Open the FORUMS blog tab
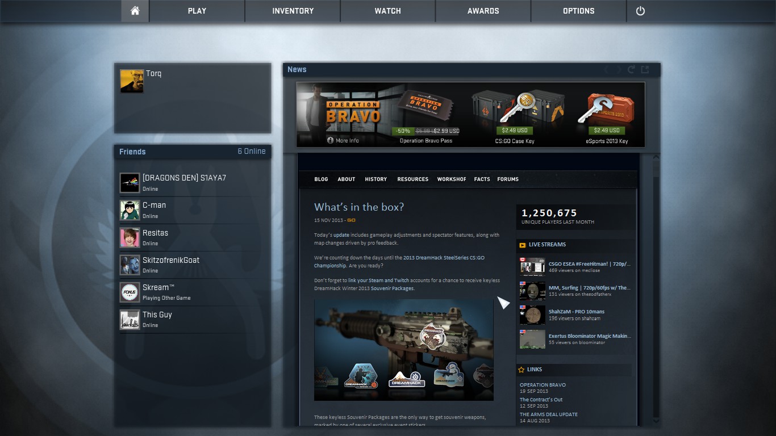The height and width of the screenshot is (436, 776). [508, 179]
